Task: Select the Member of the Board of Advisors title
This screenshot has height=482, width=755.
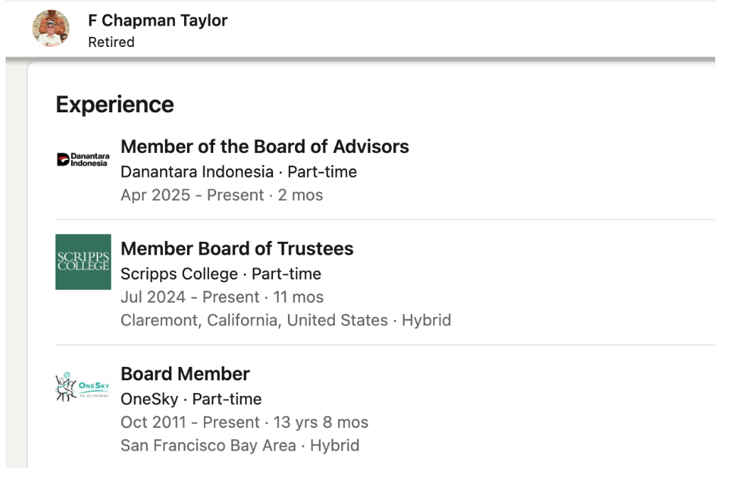Action: [264, 146]
